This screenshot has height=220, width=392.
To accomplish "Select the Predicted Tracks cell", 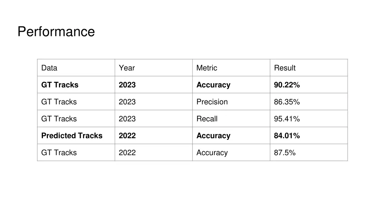I will tap(76, 136).
